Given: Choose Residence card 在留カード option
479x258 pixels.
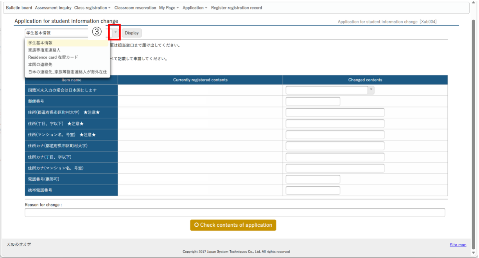Looking at the screenshot, I should tap(53, 57).
